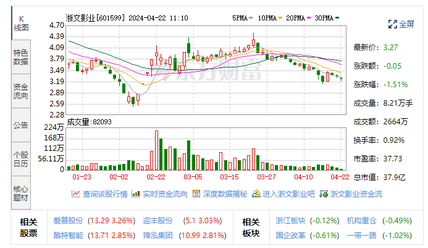The image size is (428, 248).
Task: Click the 30PMA green legend swatch
Action: 337,18
